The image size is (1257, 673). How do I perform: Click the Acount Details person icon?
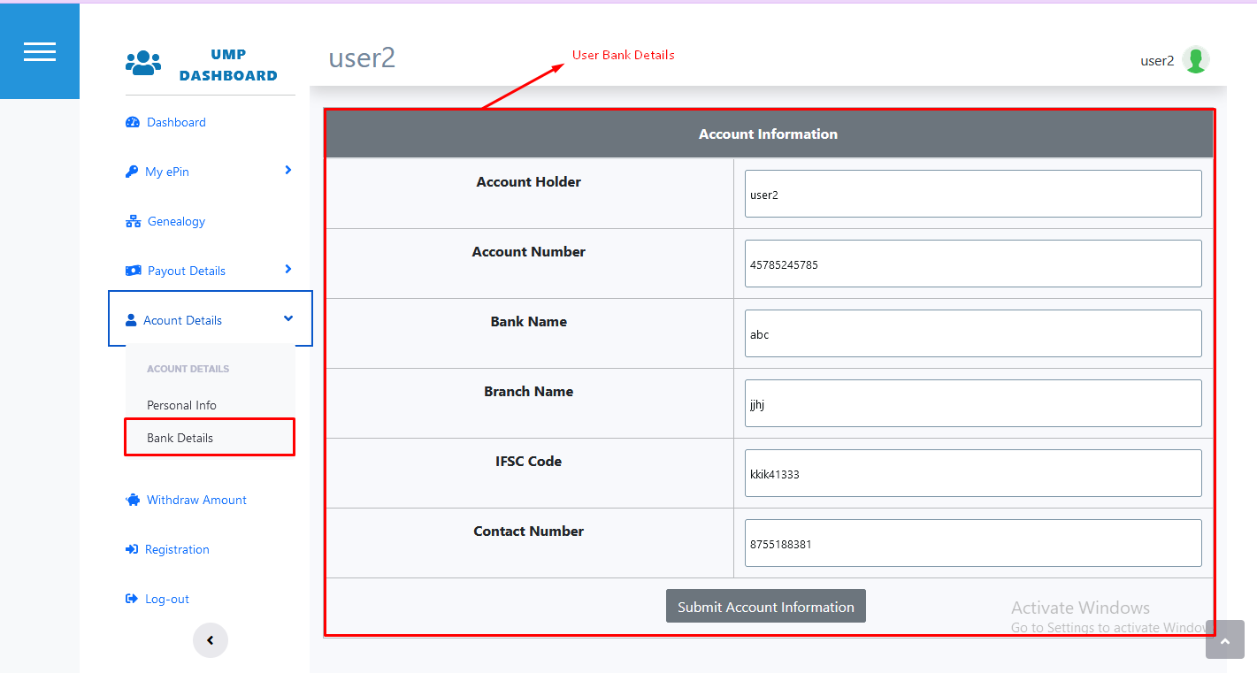133,318
